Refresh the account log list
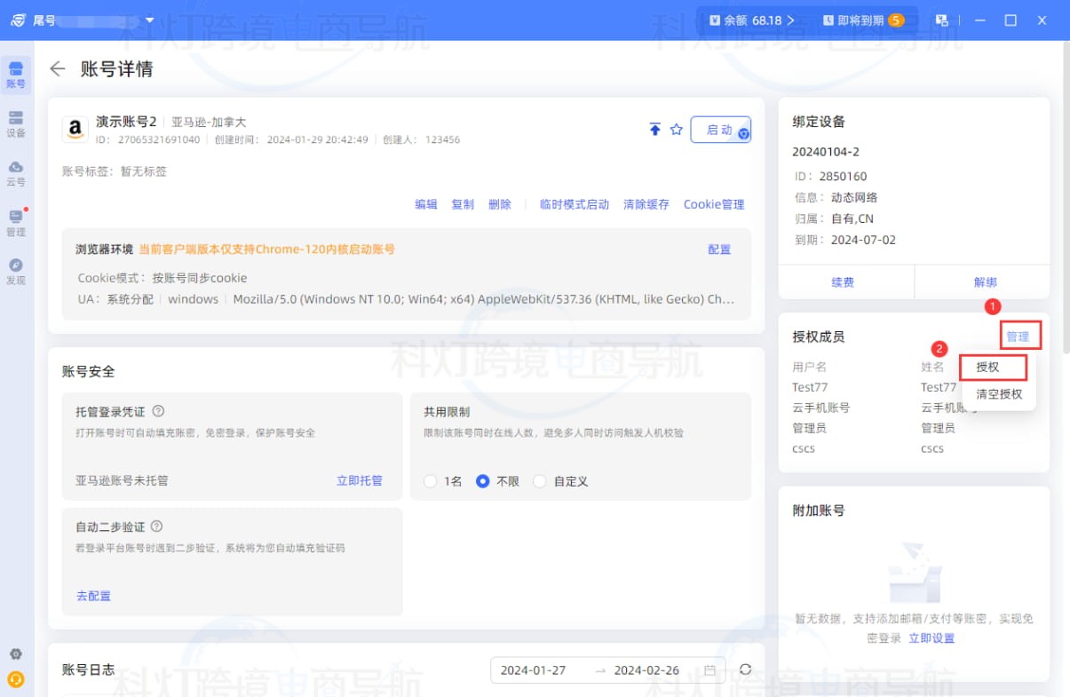1070x697 pixels. coord(745,670)
